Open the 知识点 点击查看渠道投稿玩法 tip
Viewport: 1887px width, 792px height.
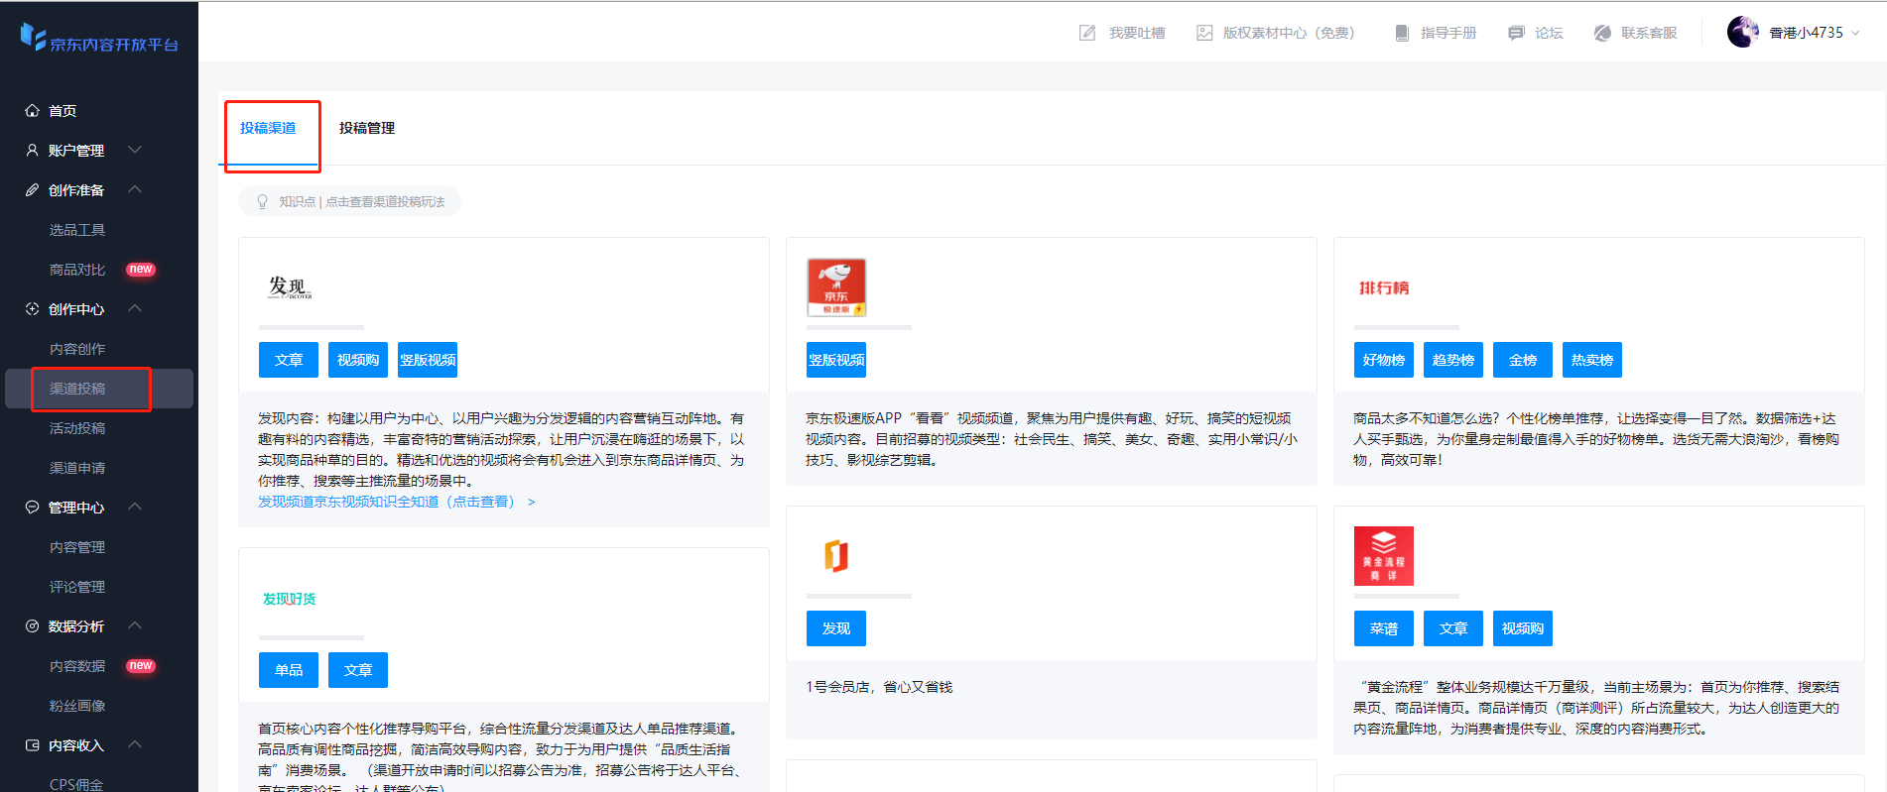(x=349, y=201)
